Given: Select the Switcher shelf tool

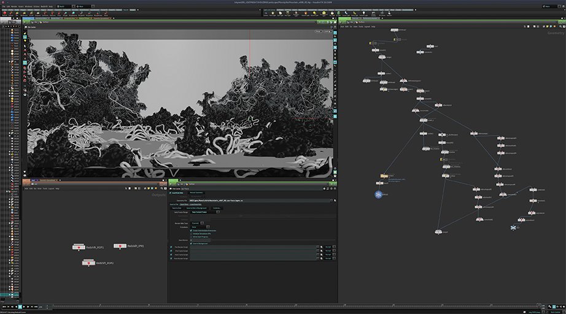Looking at the screenshot, I should (389, 13).
